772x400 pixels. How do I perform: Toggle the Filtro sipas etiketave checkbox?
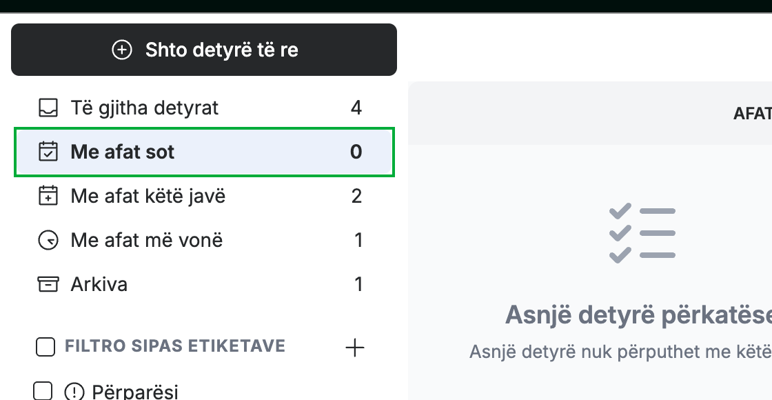coord(45,346)
